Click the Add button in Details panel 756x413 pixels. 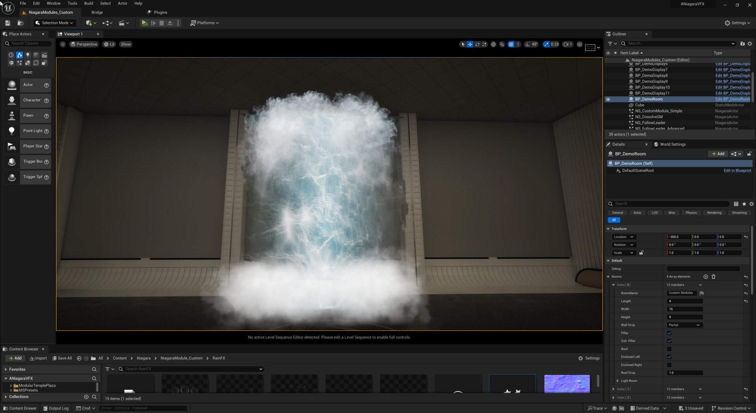[x=717, y=154]
